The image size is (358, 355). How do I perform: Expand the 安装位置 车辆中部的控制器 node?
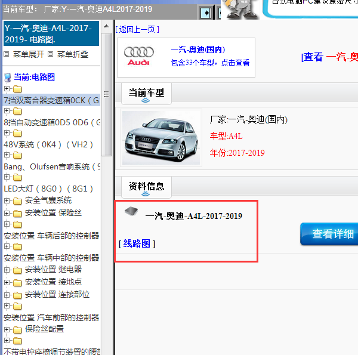[7, 246]
